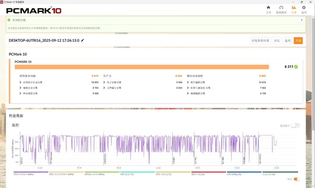Click the 10 883 app start-up score
315x188 pixels.
95,82
